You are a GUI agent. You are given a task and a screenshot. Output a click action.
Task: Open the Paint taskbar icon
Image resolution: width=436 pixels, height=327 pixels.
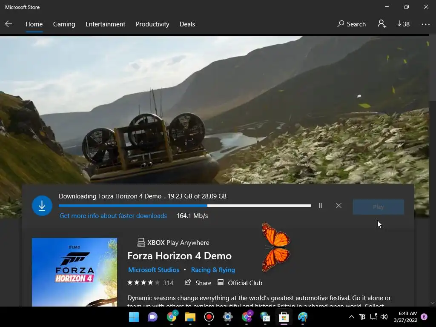point(303,317)
